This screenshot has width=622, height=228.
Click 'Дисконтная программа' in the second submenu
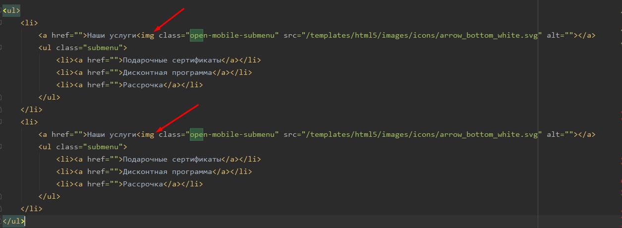coord(167,171)
